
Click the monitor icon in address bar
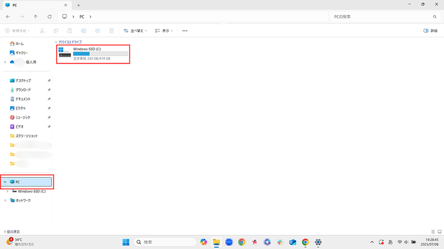coord(64,17)
